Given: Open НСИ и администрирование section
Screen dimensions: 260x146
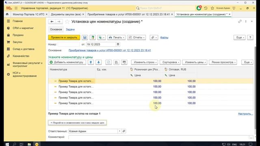Looking at the screenshot, I should [24, 74].
